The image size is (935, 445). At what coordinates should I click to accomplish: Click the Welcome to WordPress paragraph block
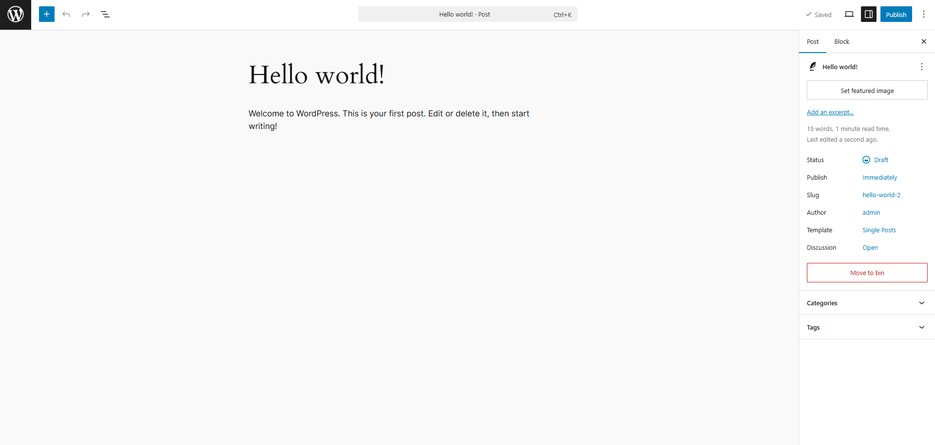[x=389, y=120]
